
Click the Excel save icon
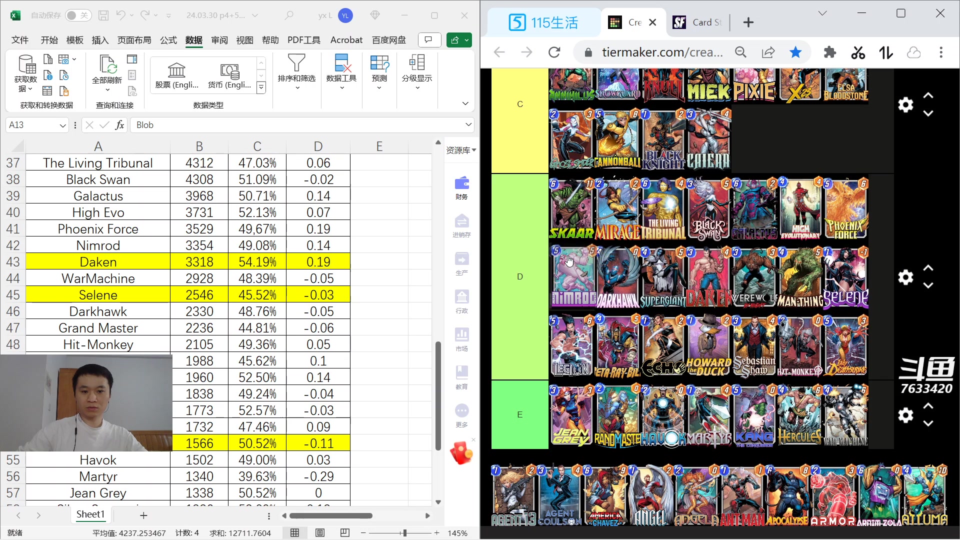tap(103, 15)
